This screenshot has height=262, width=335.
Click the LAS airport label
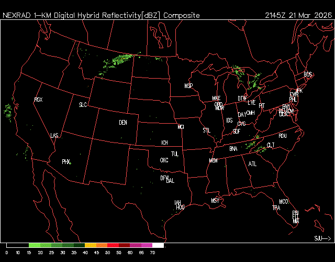point(54,136)
